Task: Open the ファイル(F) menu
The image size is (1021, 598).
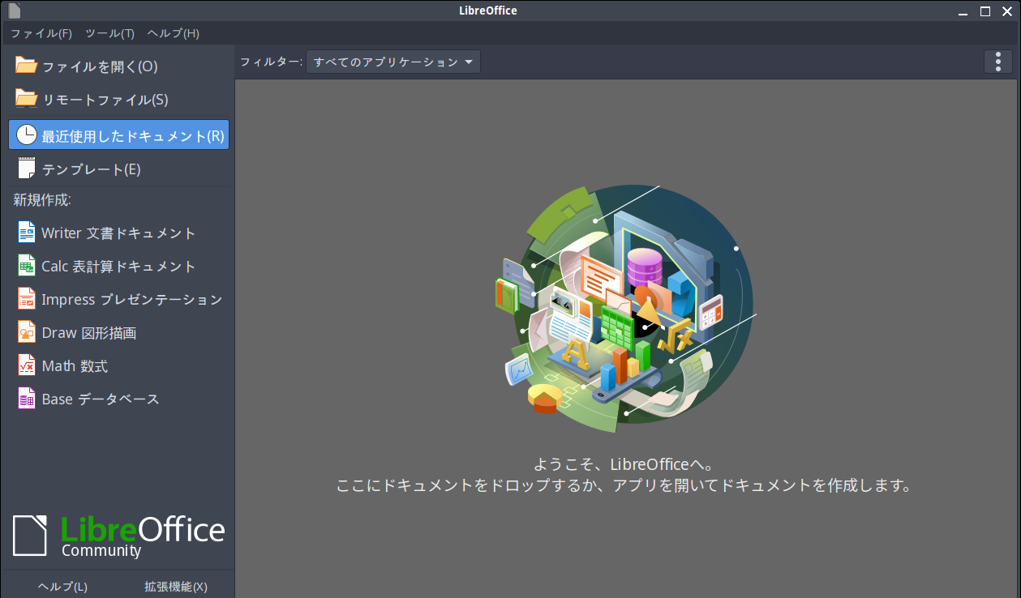Action: click(41, 33)
